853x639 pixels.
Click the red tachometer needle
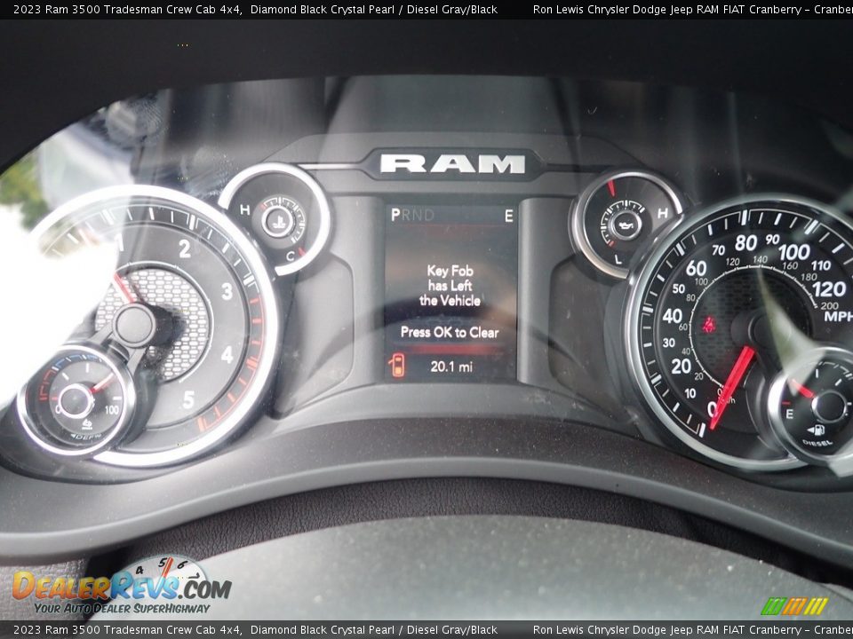(x=123, y=287)
